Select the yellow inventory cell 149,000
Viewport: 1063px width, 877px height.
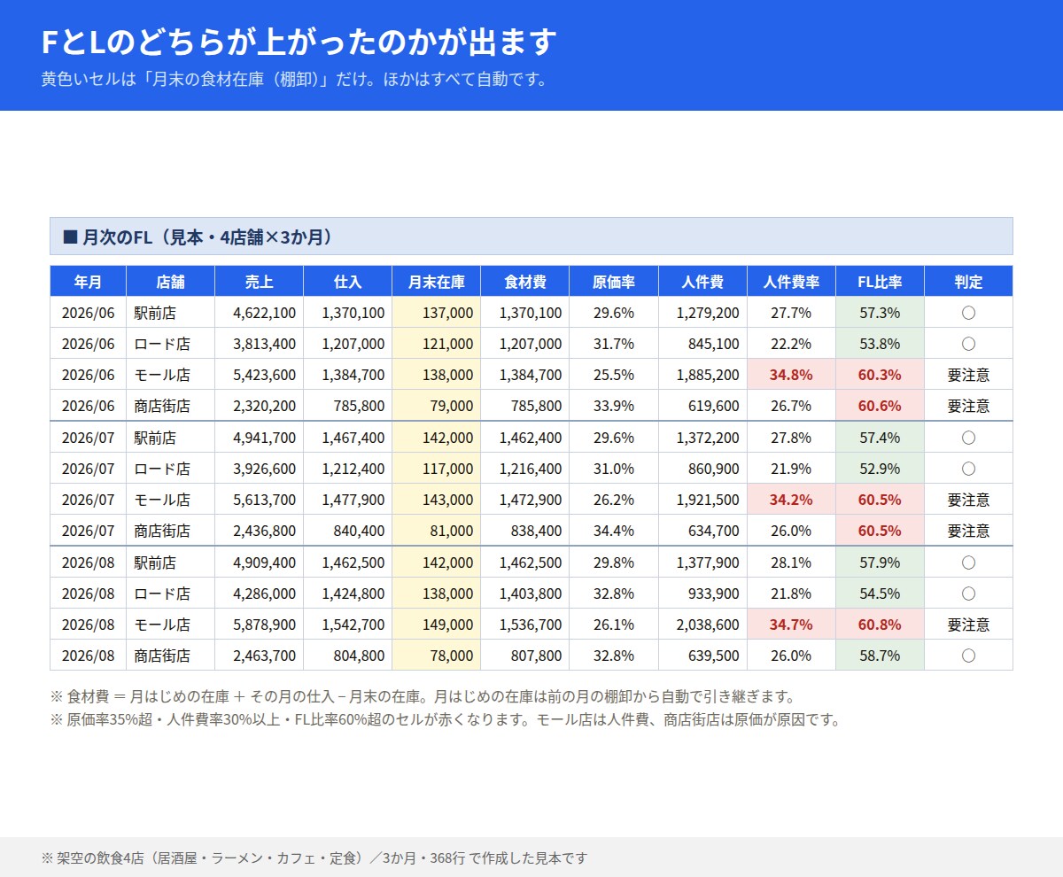coord(436,625)
